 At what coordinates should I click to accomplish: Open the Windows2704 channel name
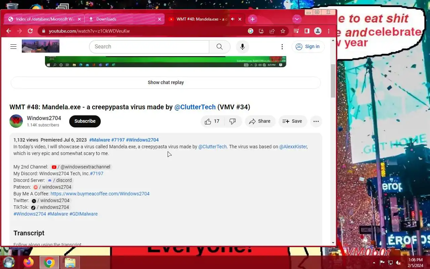(44, 118)
